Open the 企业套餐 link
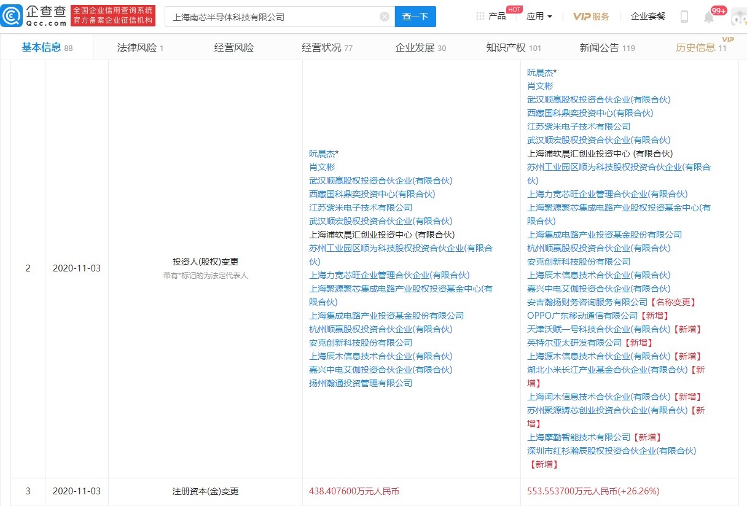 click(648, 16)
